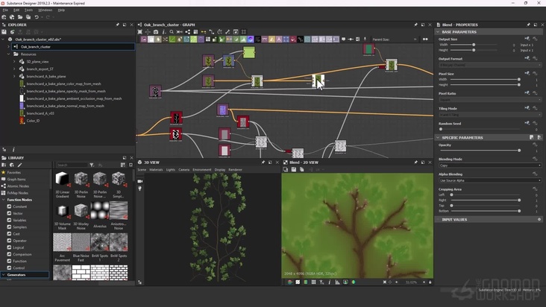Screen dimensions: 546x307
Task: Click the 3D View light bulb icon
Action: (140, 189)
